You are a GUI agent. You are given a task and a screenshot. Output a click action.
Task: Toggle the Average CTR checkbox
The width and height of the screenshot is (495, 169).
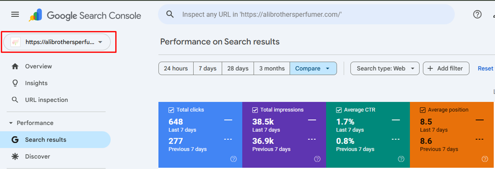pyautogui.click(x=339, y=110)
